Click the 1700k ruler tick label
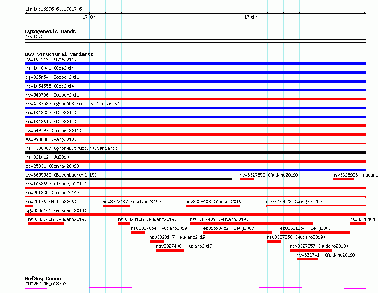 pos(89,17)
